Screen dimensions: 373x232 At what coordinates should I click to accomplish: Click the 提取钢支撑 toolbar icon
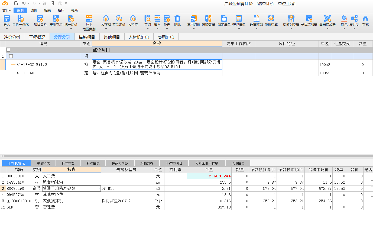pyautogui.click(x=291, y=19)
